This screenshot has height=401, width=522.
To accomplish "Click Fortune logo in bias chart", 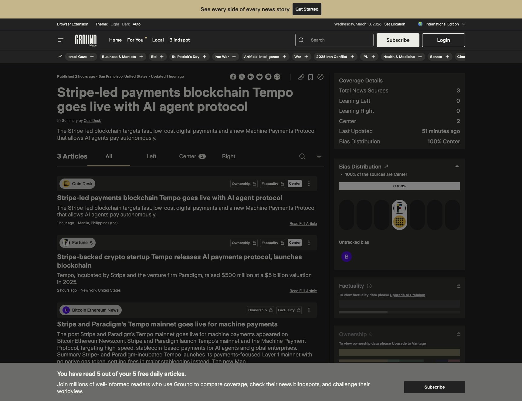I will (399, 208).
